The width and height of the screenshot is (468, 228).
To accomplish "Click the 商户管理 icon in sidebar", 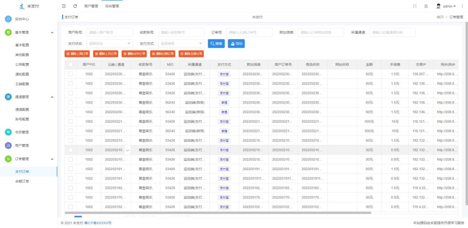I will tap(8, 145).
